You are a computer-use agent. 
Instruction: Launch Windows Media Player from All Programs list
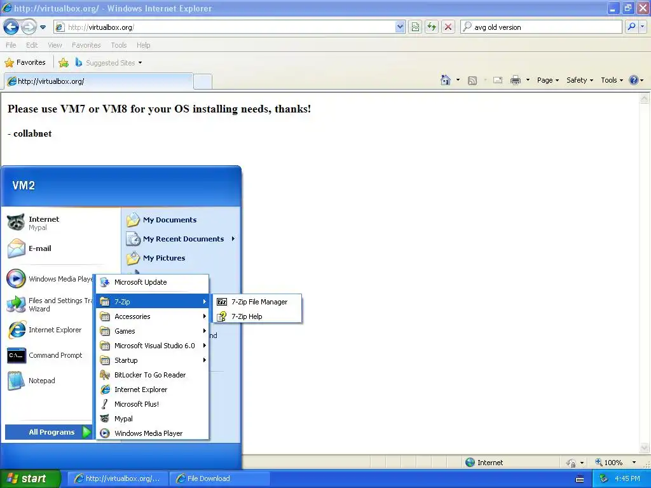(153, 433)
